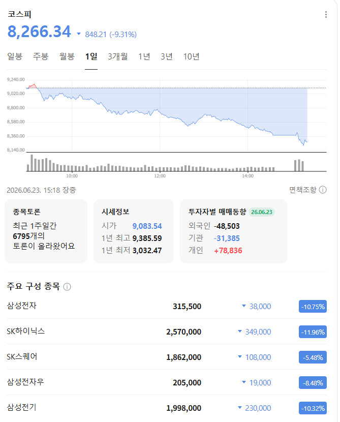Image resolution: width=340 pixels, height=422 pixels.
Task: Open the three-dot more options menu
Action: pyautogui.click(x=326, y=15)
